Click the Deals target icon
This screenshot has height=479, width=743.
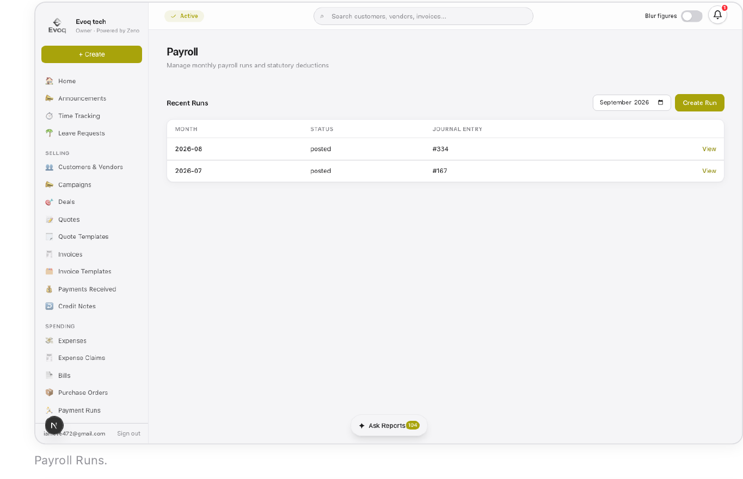tap(50, 202)
